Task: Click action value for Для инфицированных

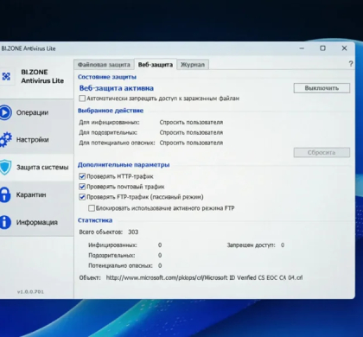Action: point(191,123)
